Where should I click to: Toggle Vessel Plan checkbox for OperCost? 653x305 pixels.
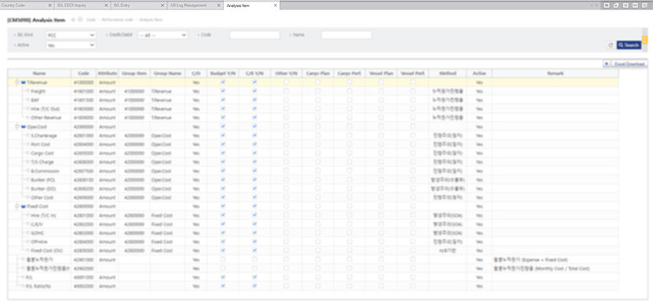coord(381,127)
